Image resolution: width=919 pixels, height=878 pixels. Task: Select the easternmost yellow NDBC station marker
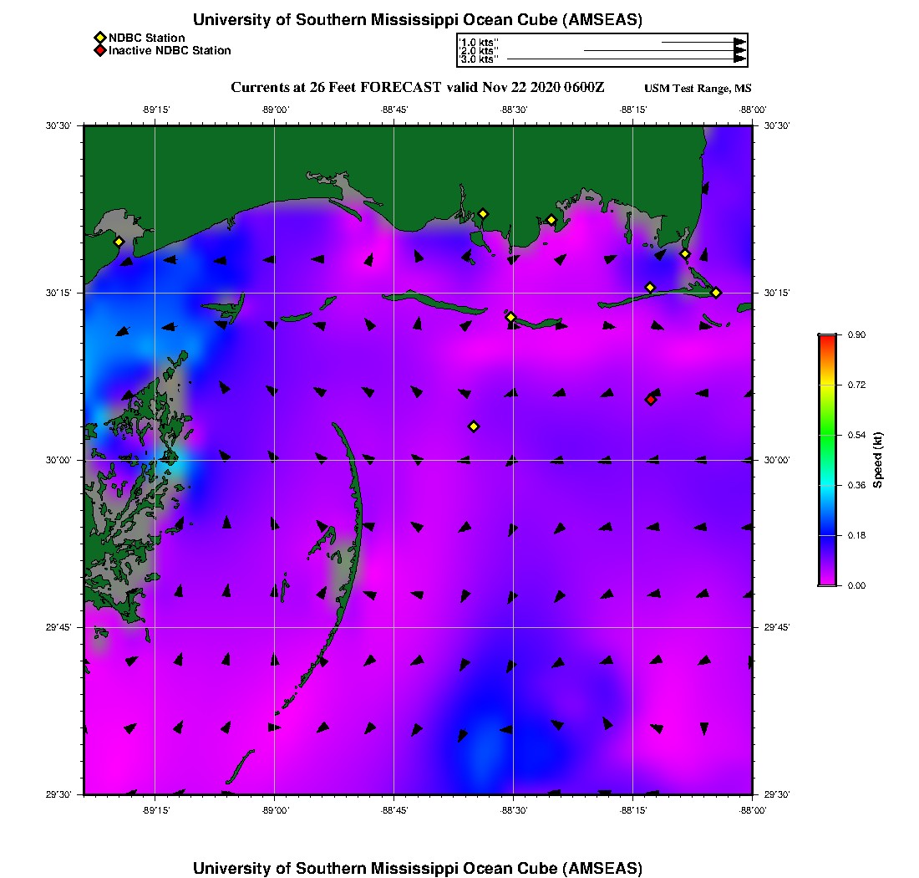(716, 292)
